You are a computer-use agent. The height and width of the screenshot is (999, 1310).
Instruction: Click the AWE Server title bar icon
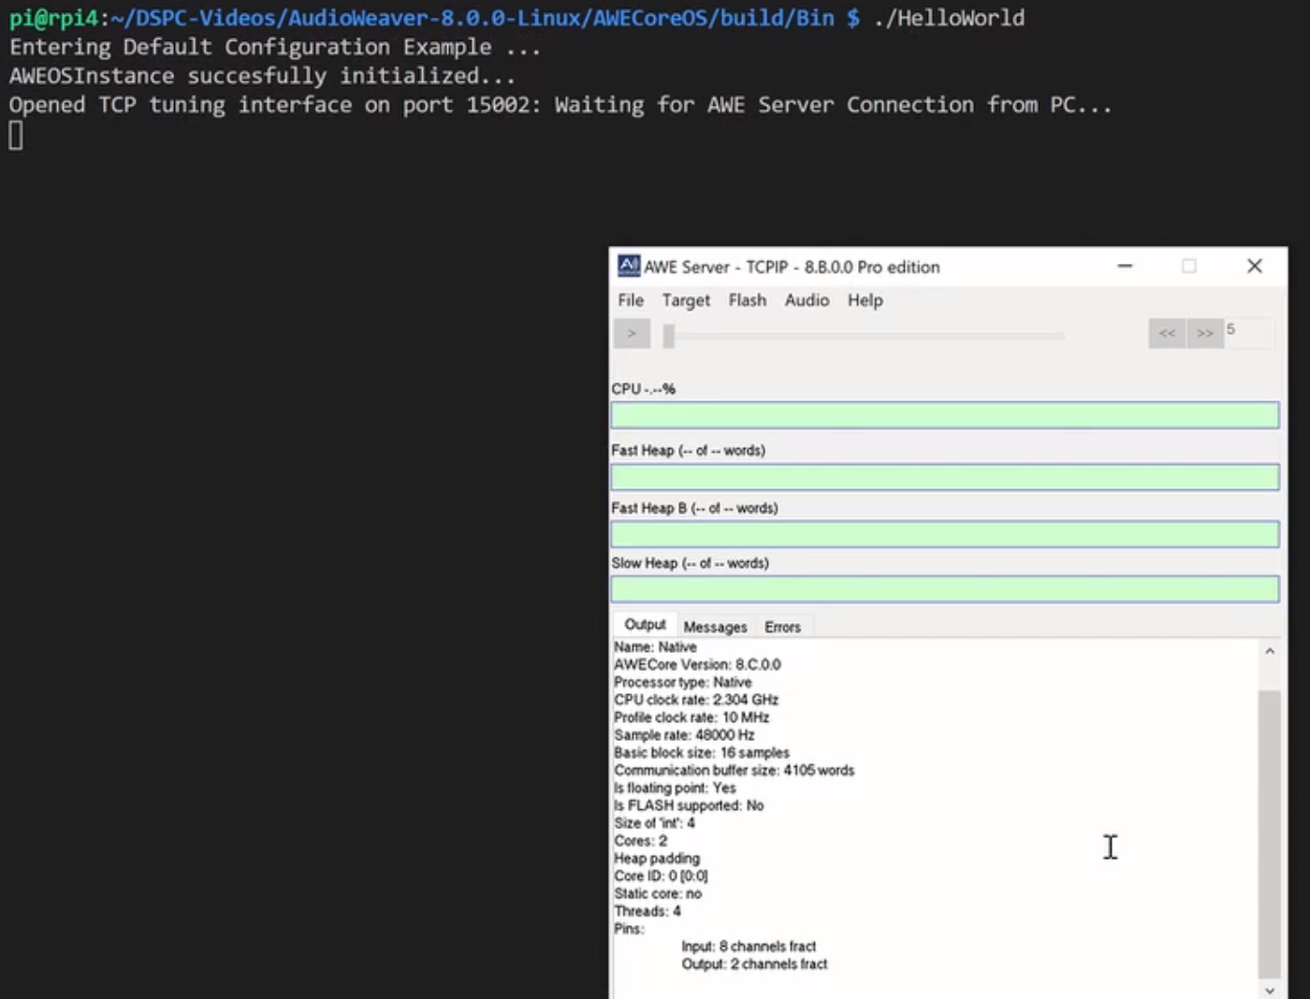click(629, 267)
